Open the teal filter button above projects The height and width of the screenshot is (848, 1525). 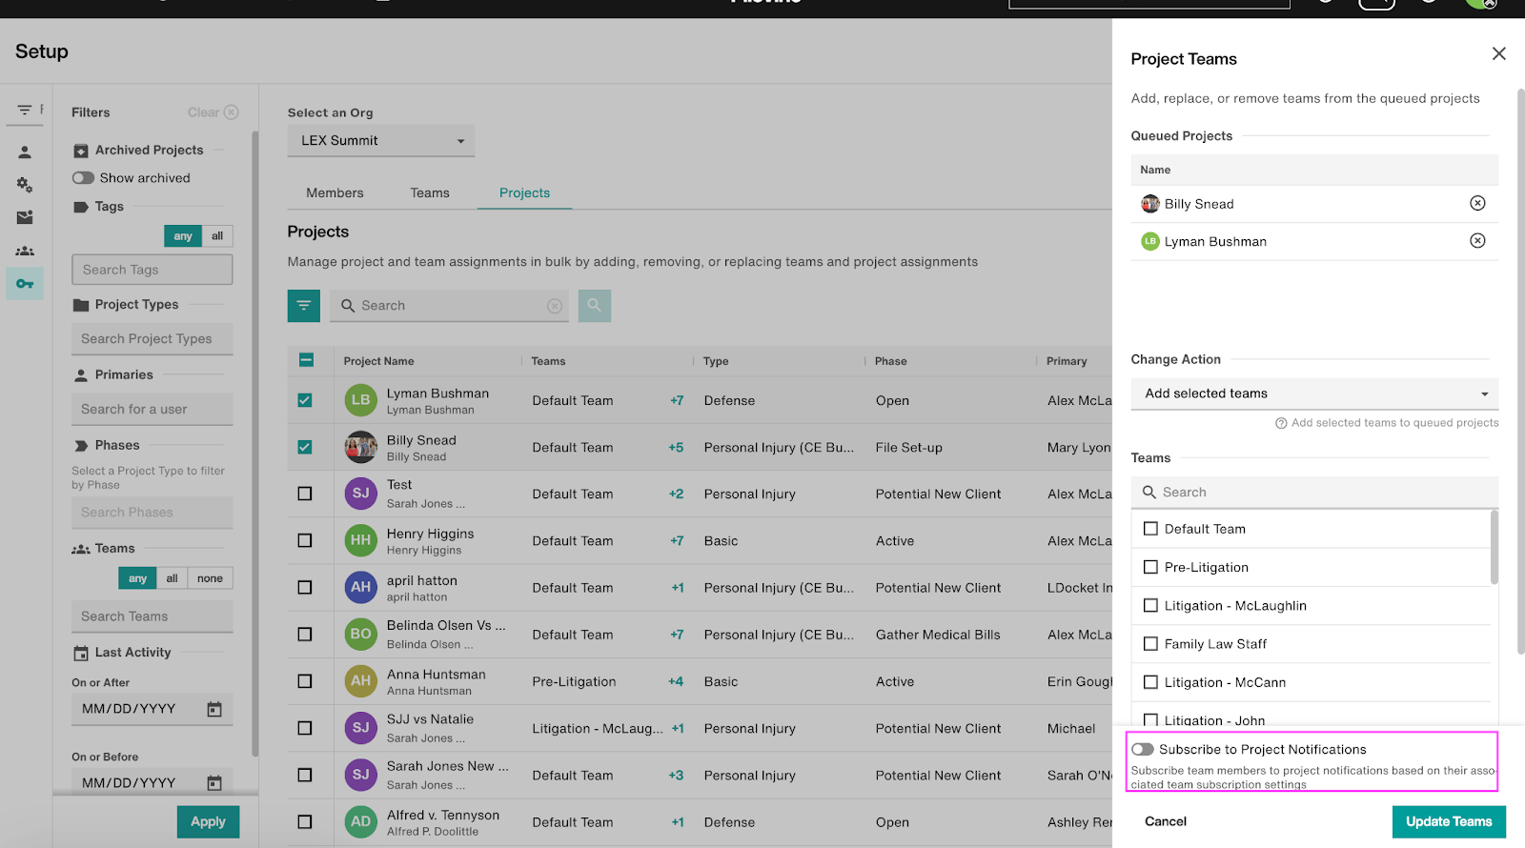pyautogui.click(x=304, y=306)
